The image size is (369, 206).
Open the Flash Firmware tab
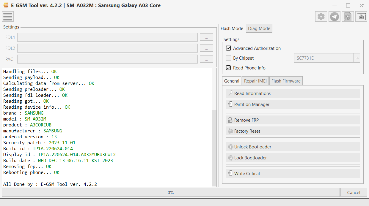click(x=286, y=81)
